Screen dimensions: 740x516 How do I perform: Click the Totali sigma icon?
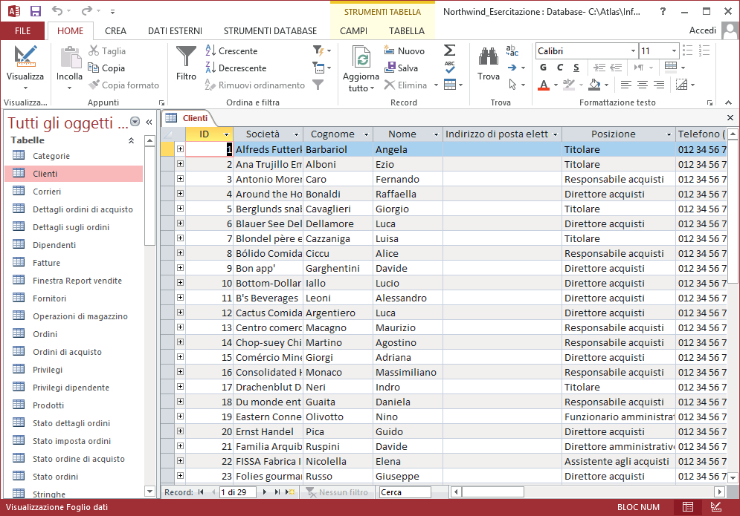pyautogui.click(x=449, y=50)
